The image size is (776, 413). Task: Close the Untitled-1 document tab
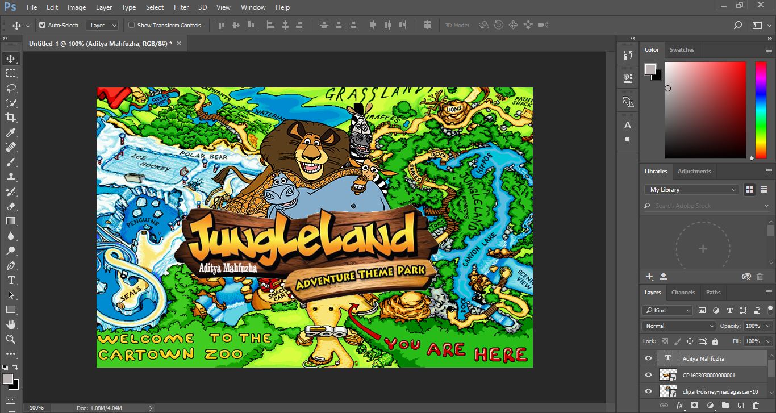[x=179, y=43]
